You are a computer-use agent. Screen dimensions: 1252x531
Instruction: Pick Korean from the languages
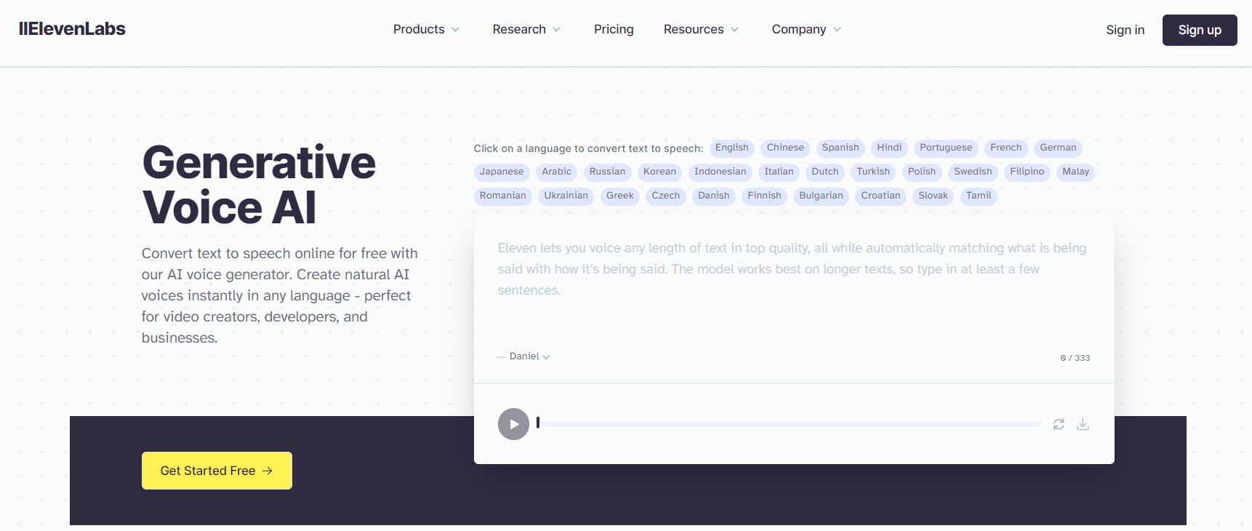click(659, 172)
